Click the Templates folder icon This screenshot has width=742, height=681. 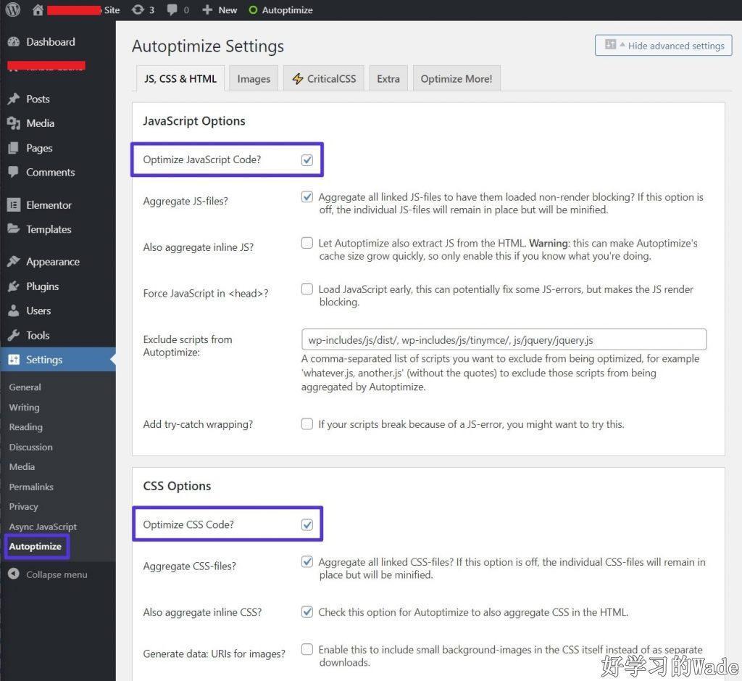14,228
